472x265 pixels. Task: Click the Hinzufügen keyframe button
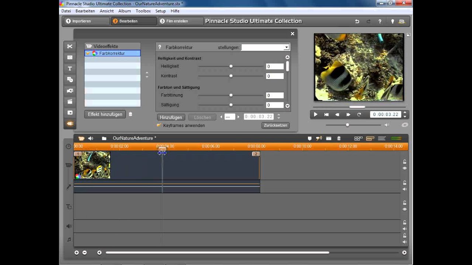click(171, 117)
